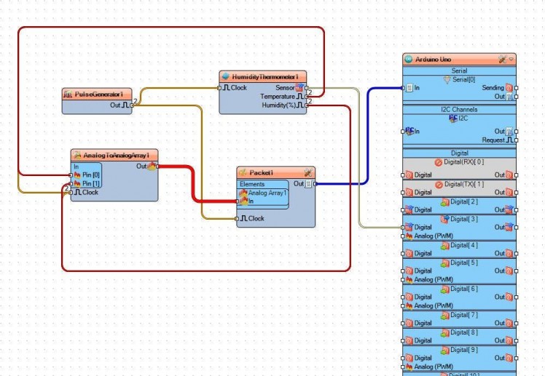Image resolution: width=545 pixels, height=376 pixels.
Task: Click the Arduino Uno board logo icon
Action: click(x=409, y=60)
